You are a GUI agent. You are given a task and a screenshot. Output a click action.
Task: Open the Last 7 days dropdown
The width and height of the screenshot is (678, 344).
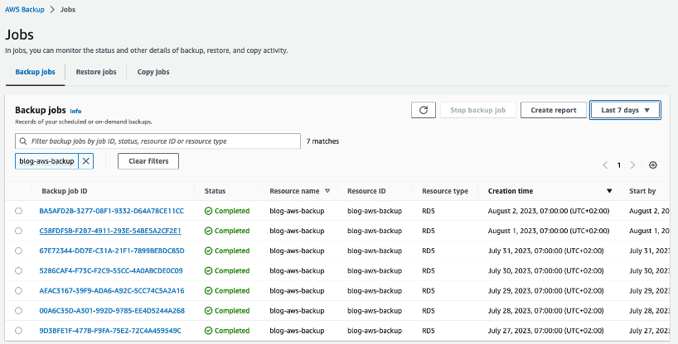(625, 110)
